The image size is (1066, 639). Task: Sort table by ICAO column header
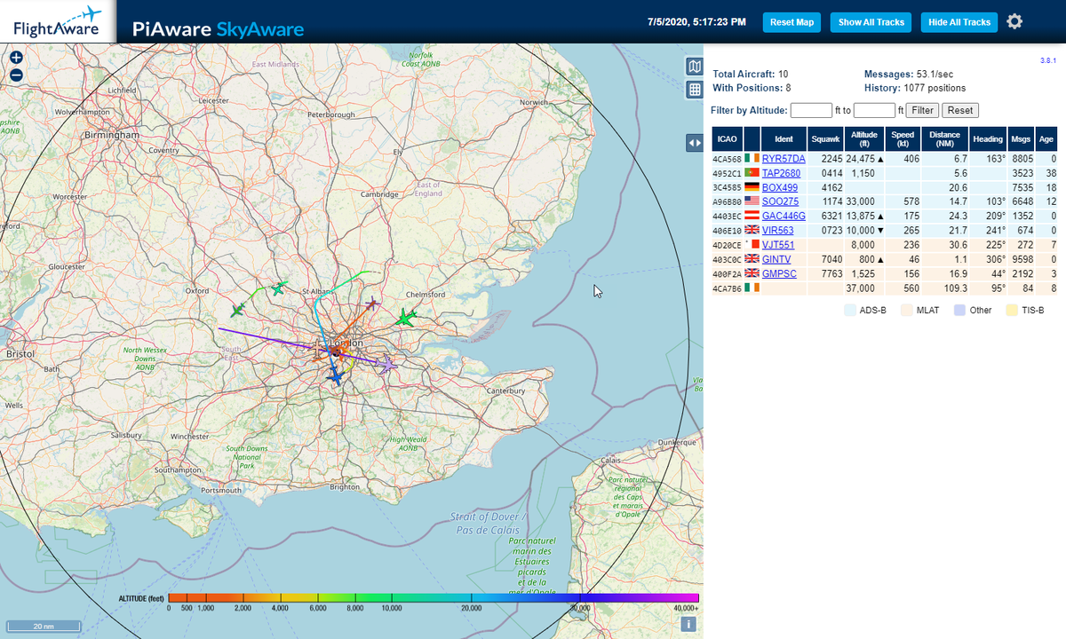click(728, 138)
